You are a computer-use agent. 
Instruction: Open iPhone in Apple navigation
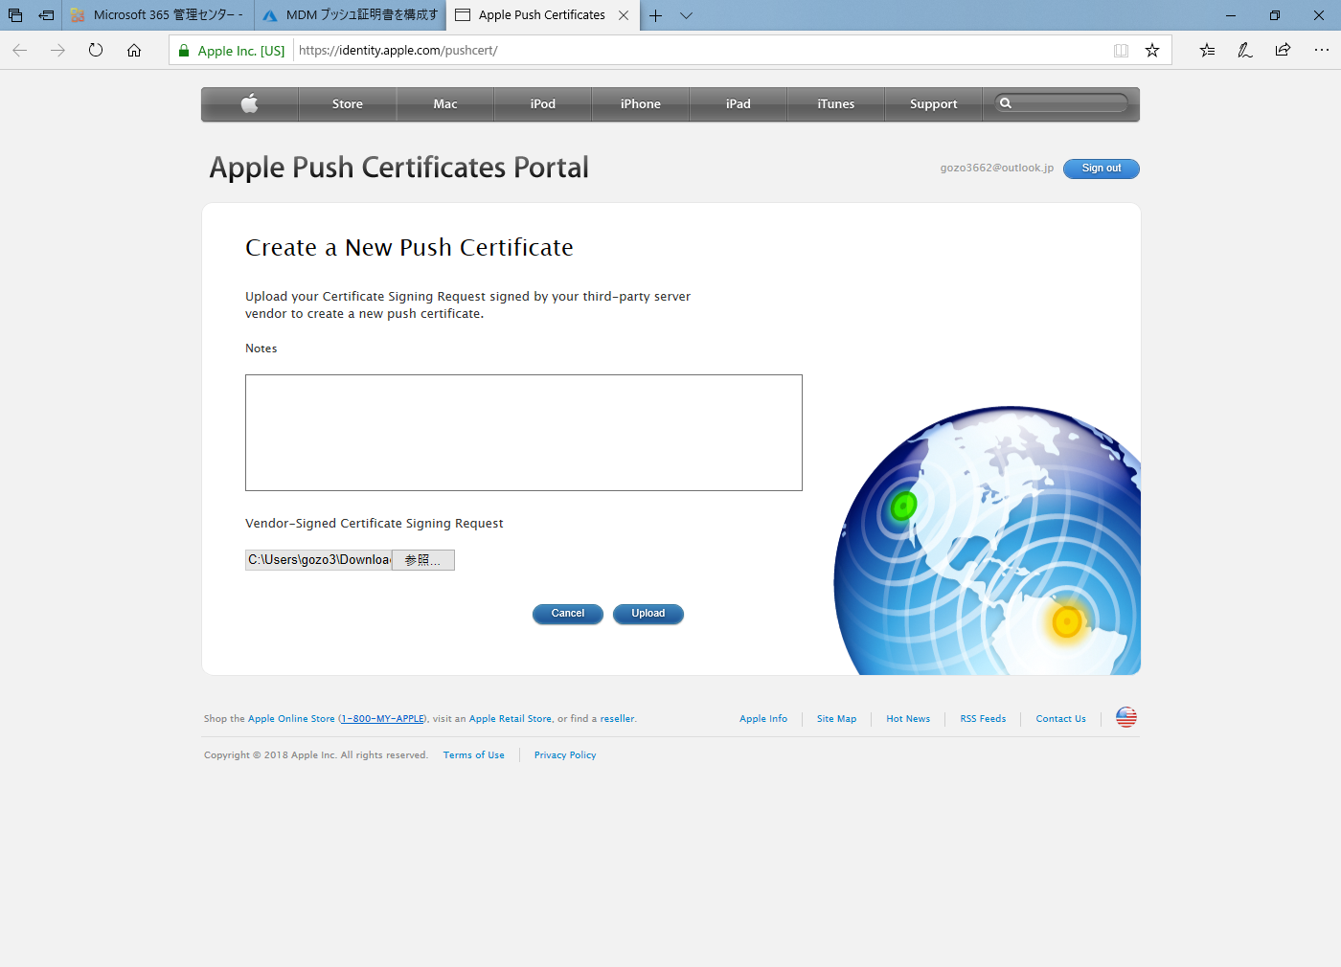(x=641, y=104)
